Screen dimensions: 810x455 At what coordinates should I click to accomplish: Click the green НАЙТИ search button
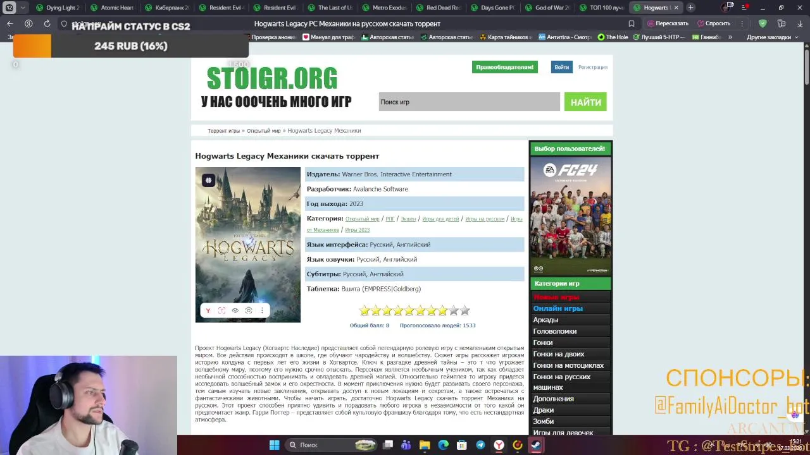tap(585, 102)
